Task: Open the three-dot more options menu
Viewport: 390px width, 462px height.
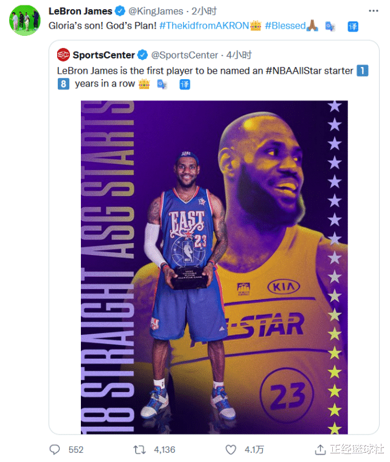Action: click(373, 11)
